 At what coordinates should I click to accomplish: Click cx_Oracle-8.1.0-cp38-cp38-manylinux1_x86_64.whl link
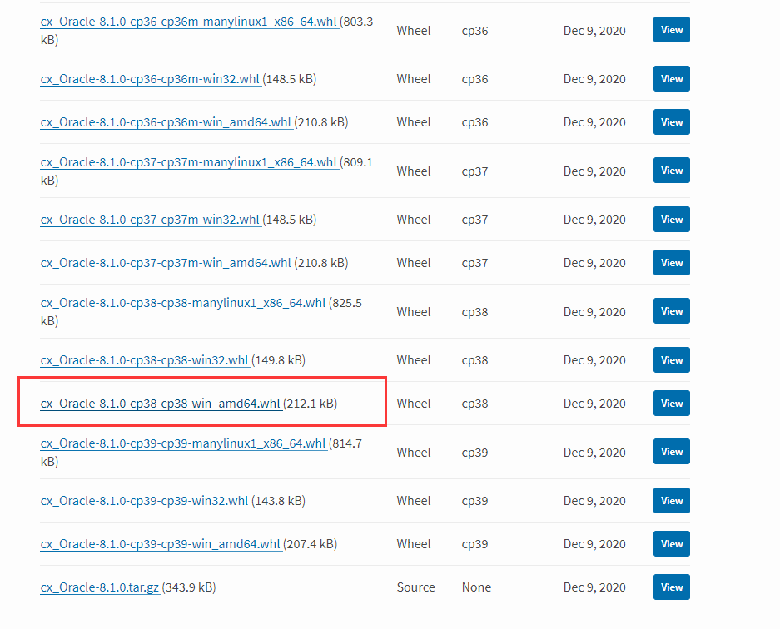(184, 304)
